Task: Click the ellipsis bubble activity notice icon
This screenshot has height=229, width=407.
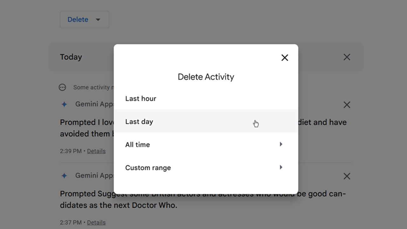Action: 63,87
